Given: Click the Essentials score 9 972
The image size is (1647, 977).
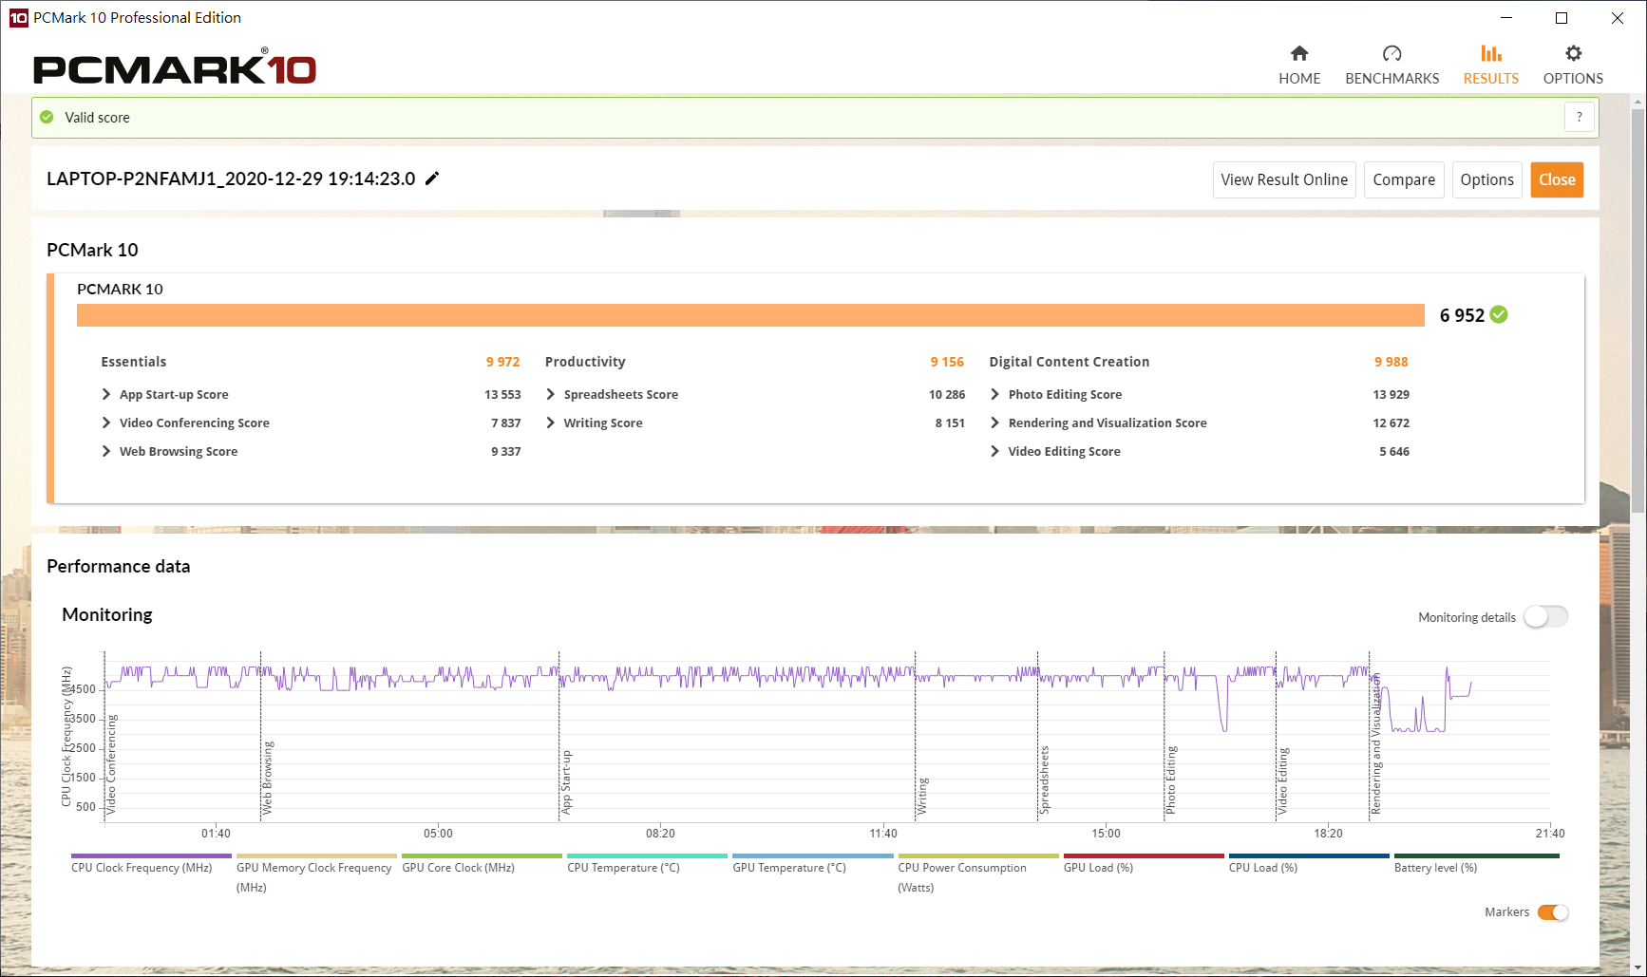Looking at the screenshot, I should point(502,362).
